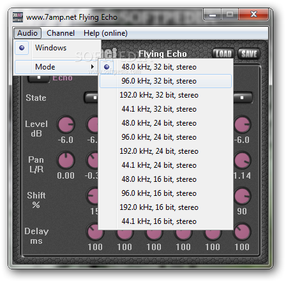The image size is (286, 282).
Task: Choose 192.0 kHz, 32 bit, stereo mode
Action: click(165, 95)
